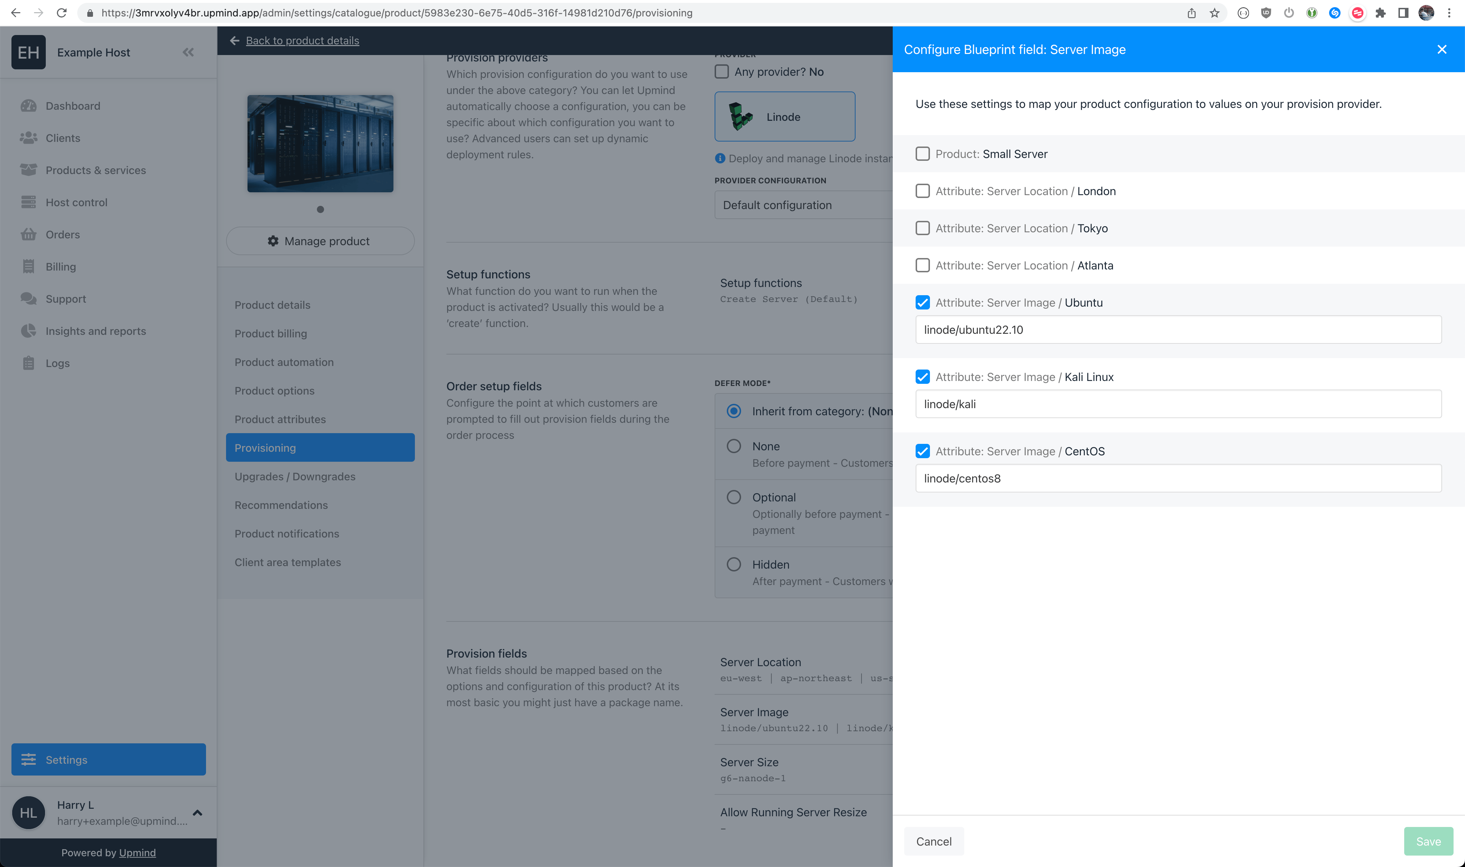Click the back arrow beside product details

point(234,40)
